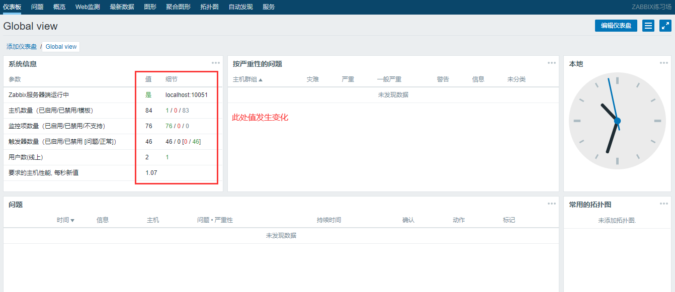Open the 自动发现 menu item

click(240, 7)
